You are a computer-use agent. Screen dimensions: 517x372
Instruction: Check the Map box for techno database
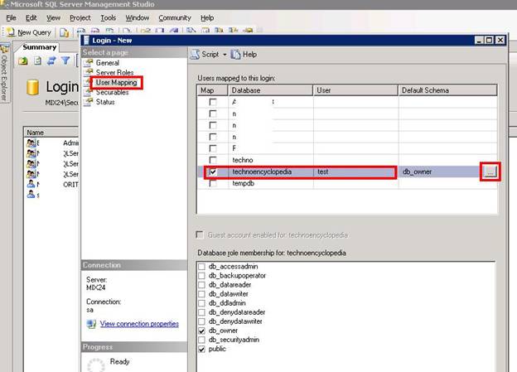click(x=213, y=160)
